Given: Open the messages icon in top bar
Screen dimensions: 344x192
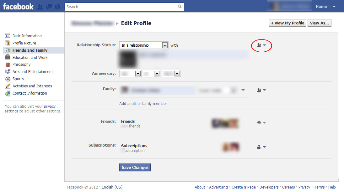Looking at the screenshot, I should [49, 7].
